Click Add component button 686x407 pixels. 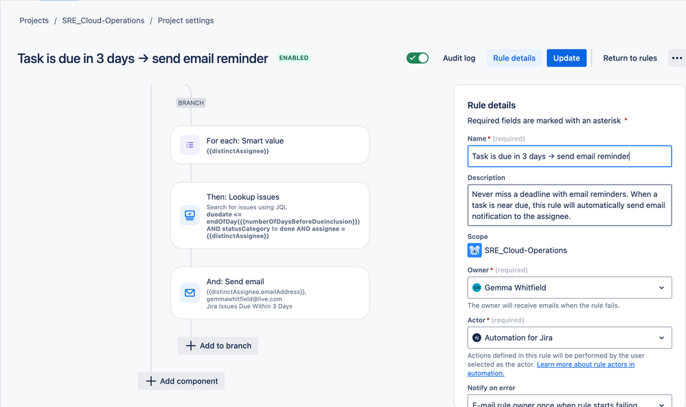(x=181, y=381)
